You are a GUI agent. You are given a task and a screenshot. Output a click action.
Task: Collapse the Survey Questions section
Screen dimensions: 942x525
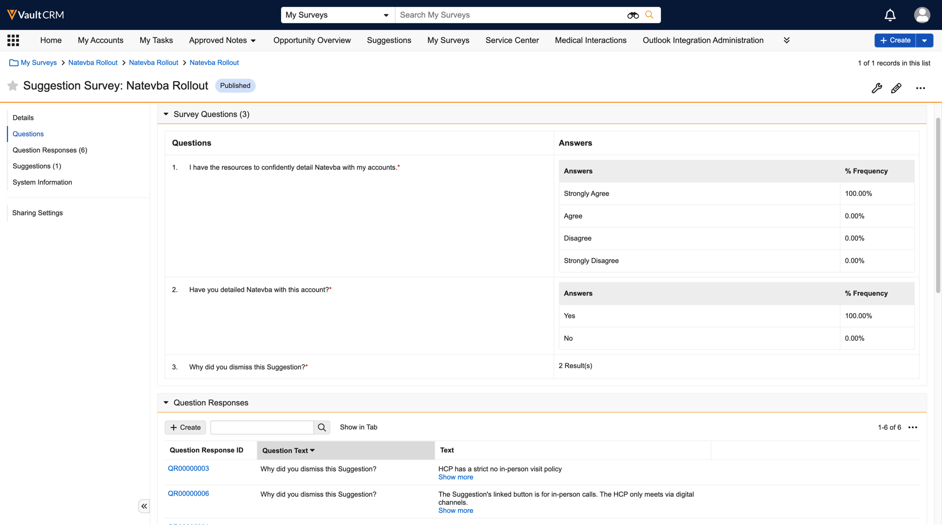(166, 114)
